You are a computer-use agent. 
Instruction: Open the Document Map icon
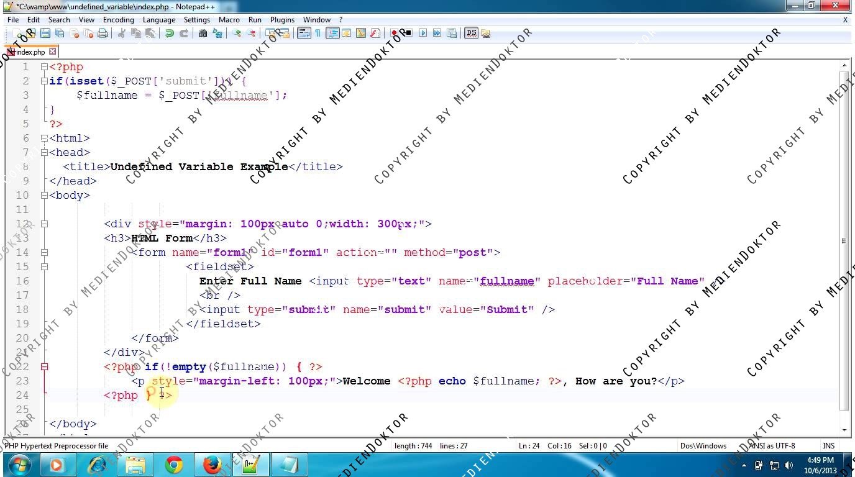pos(361,34)
